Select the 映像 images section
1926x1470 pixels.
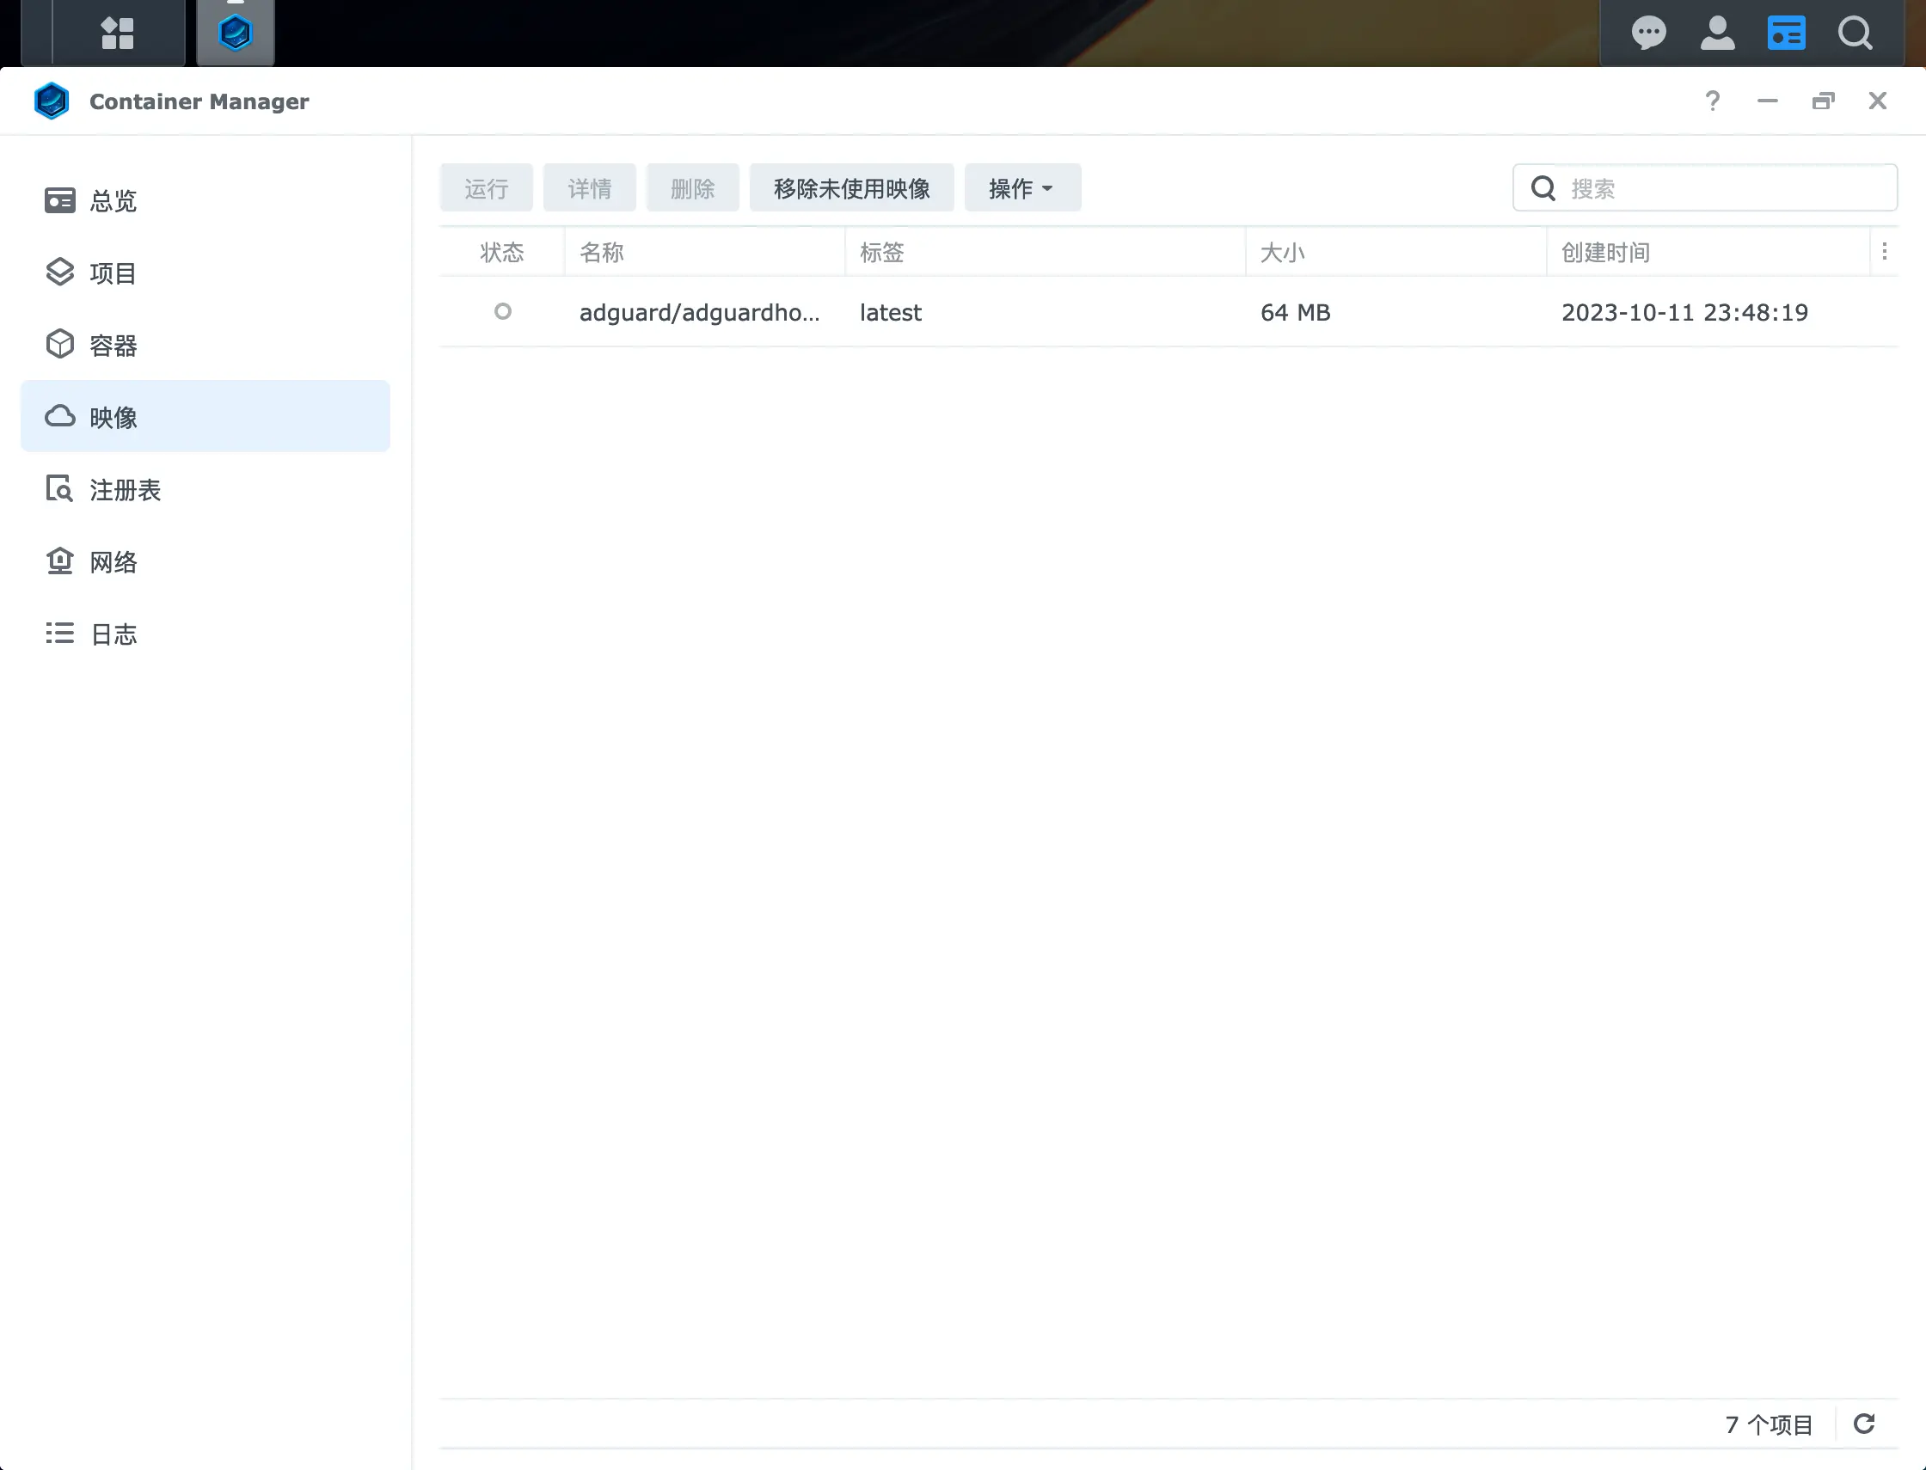pos(205,416)
